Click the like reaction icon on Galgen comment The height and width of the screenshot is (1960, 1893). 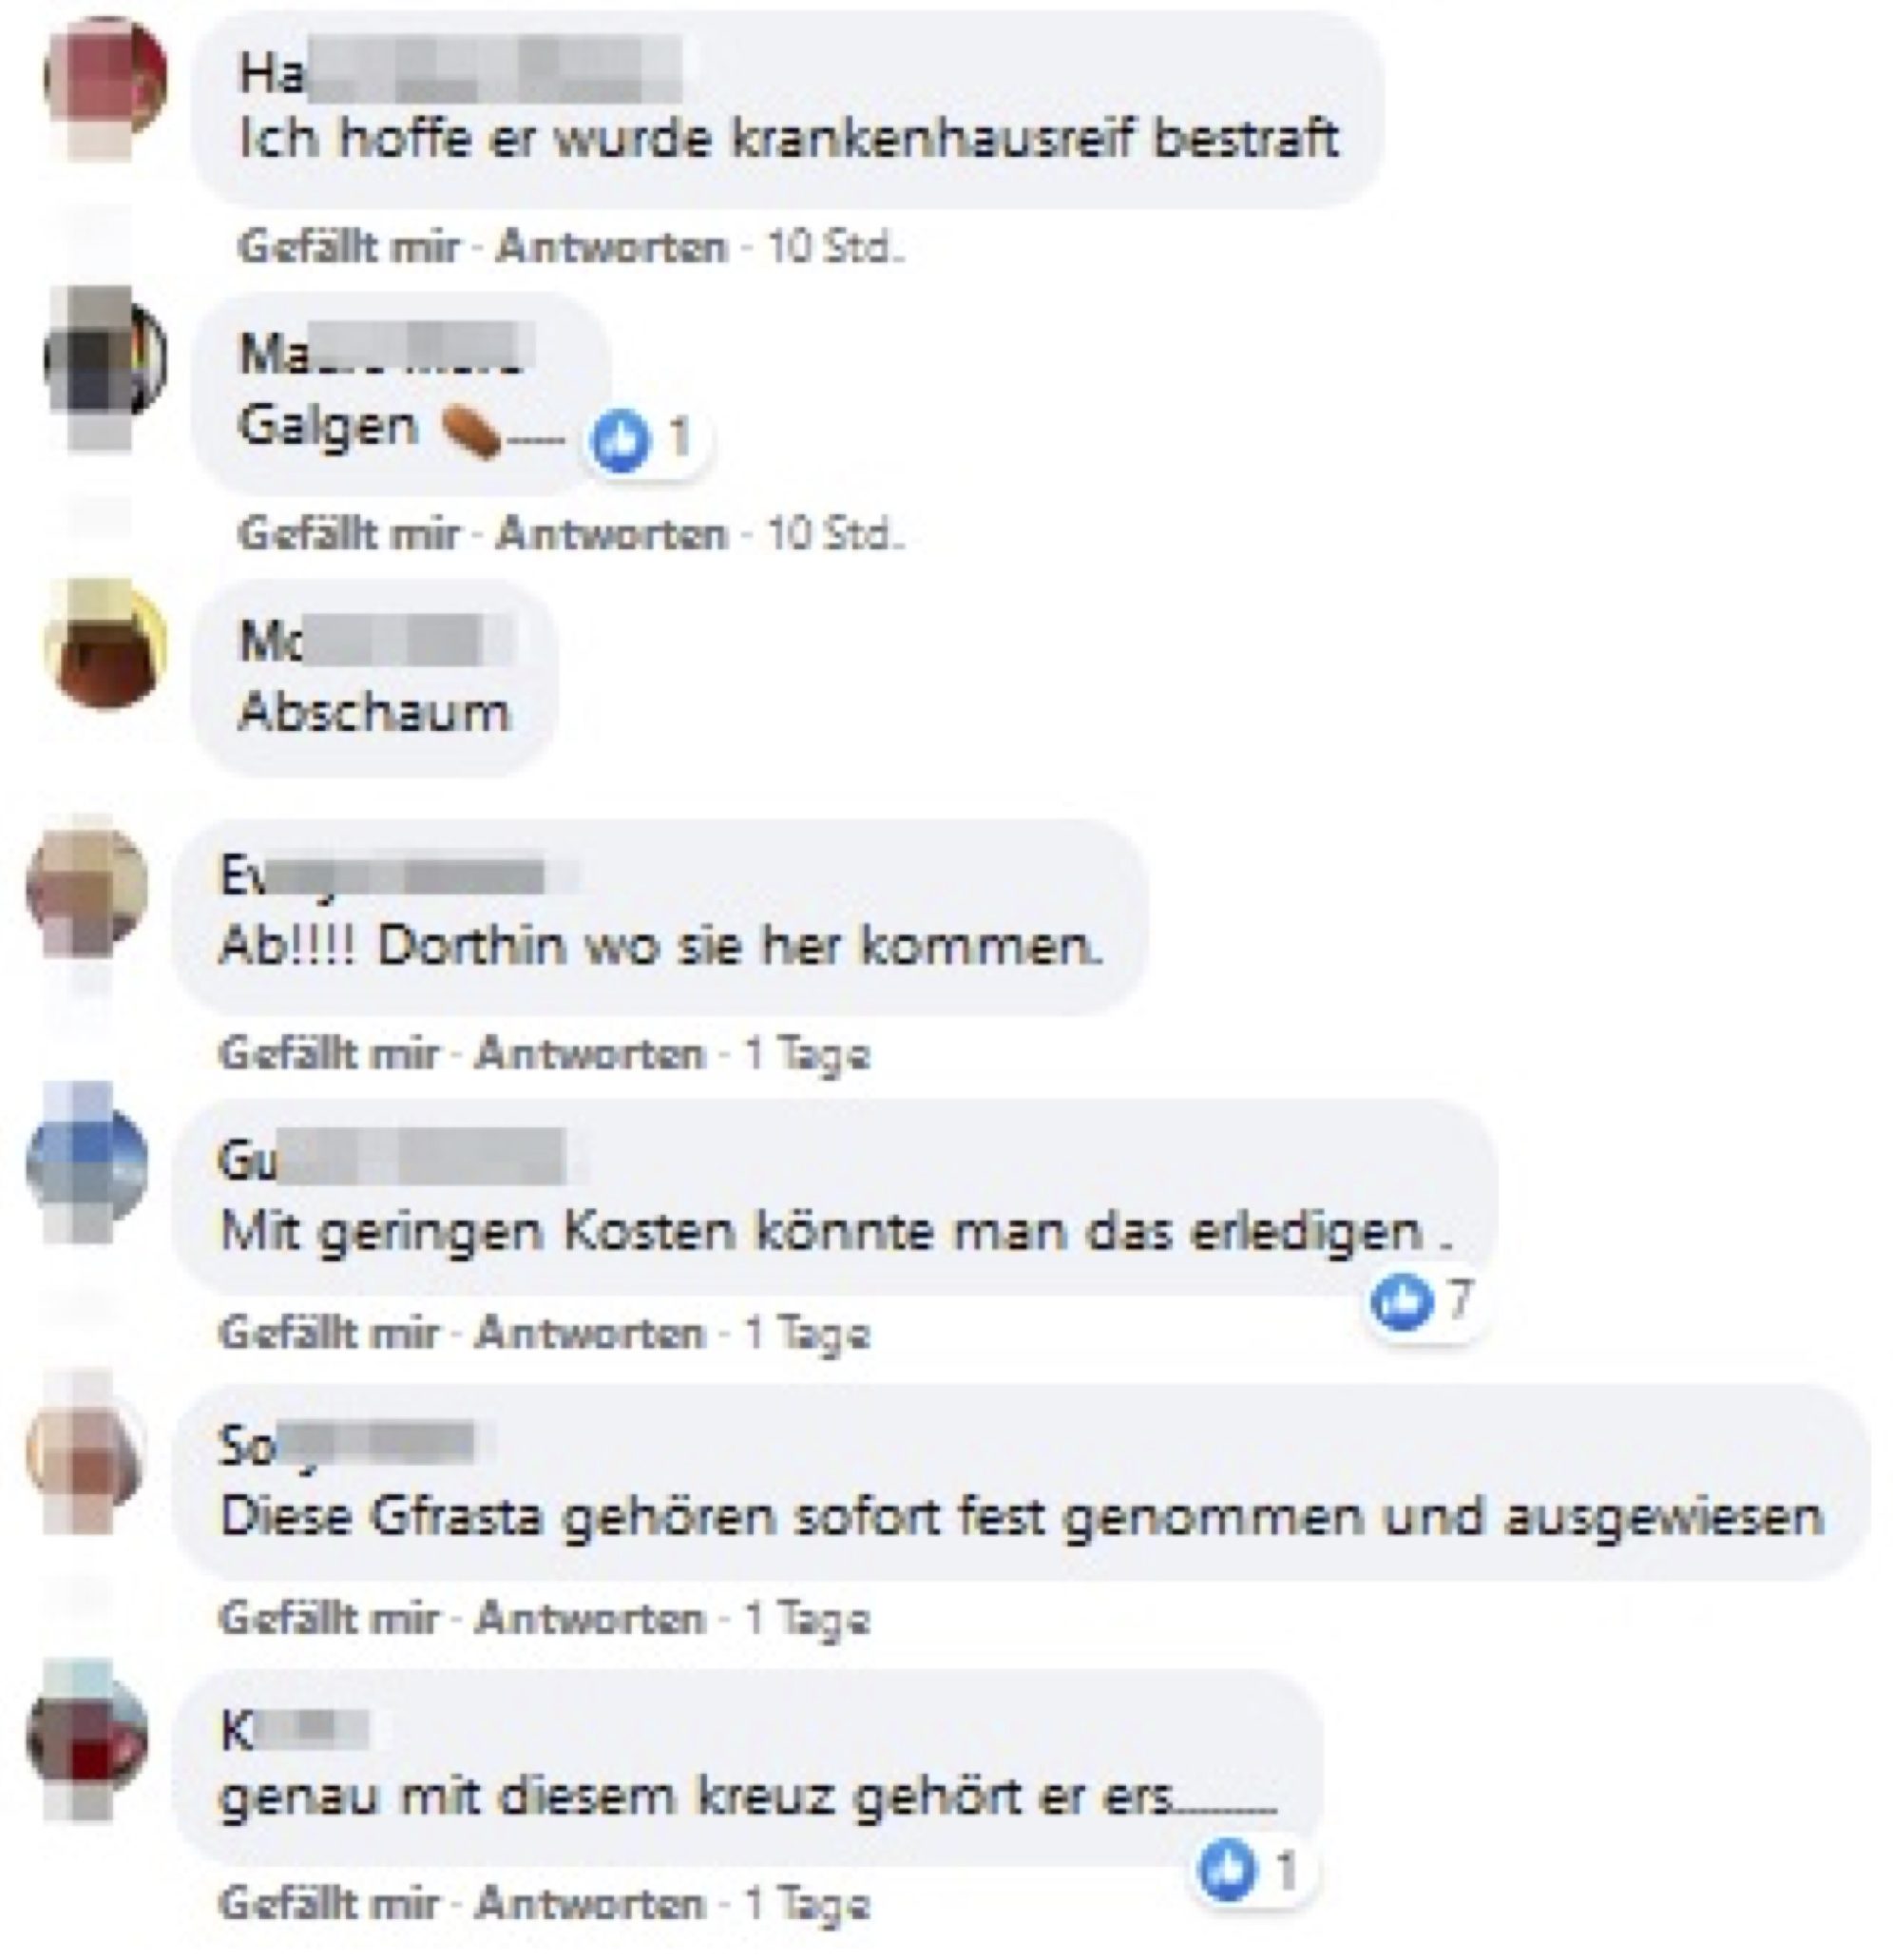point(620,441)
